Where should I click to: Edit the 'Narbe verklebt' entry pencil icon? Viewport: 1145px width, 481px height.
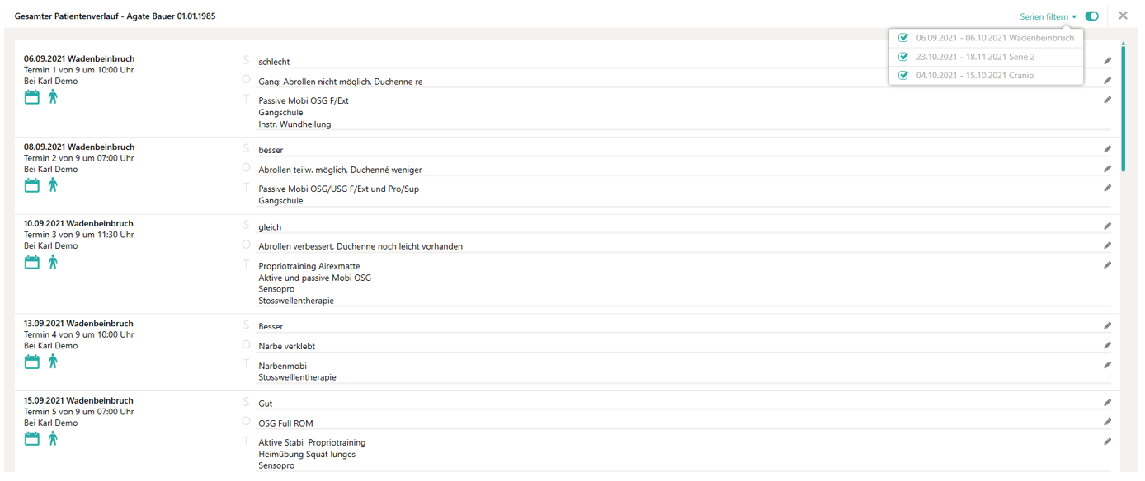(x=1107, y=346)
